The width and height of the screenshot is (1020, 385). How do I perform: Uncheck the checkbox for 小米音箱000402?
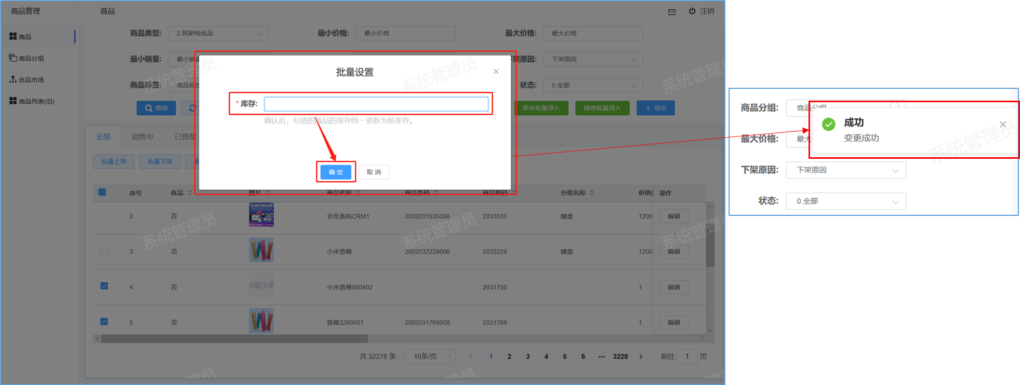(x=104, y=286)
